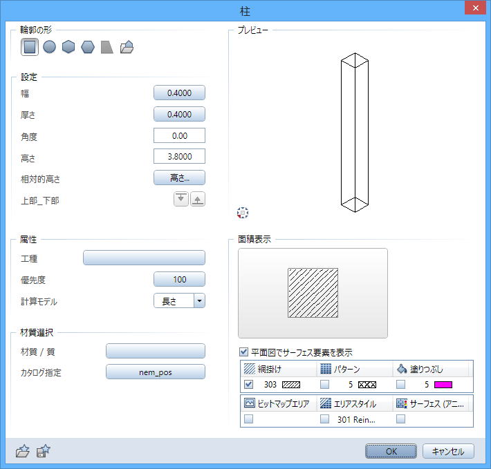Enable the ビットマップエリア checkbox
The width and height of the screenshot is (491, 469).
249,419
